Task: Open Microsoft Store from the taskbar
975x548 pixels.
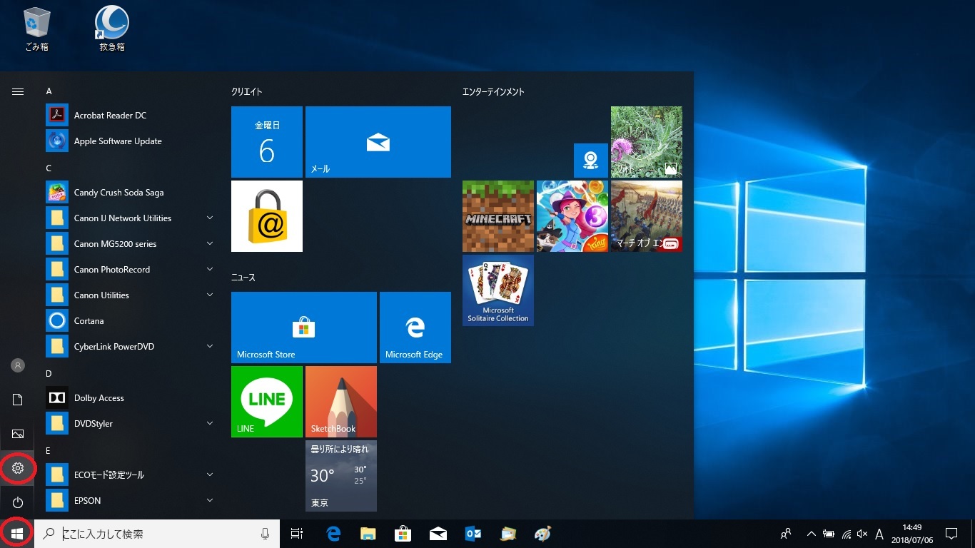Action: [403, 534]
